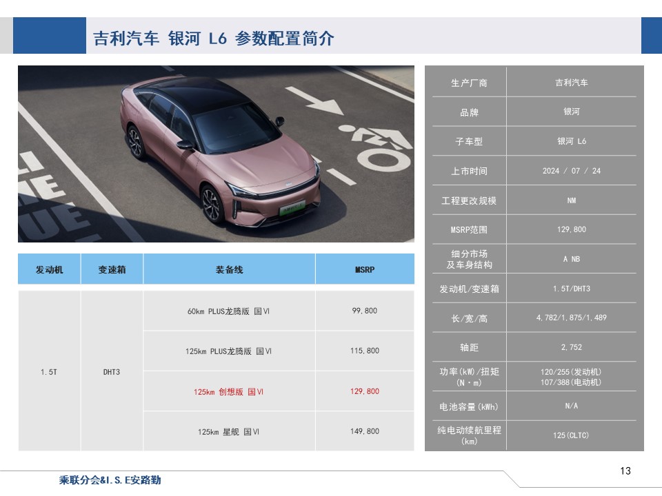
Task: Click the "NM" engineering change value
Action: coord(572,200)
